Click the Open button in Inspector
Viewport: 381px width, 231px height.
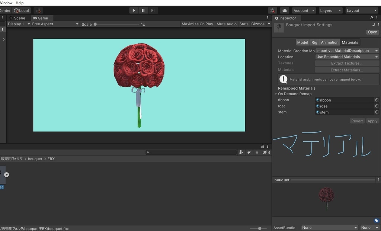(372, 32)
